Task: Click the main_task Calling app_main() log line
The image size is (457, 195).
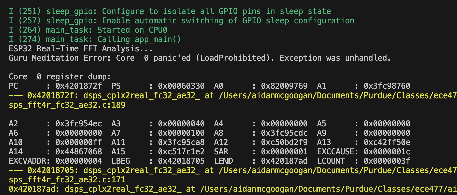Action: pos(95,39)
